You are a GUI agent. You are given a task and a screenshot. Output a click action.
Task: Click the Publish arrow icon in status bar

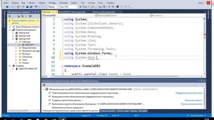coord(188,116)
